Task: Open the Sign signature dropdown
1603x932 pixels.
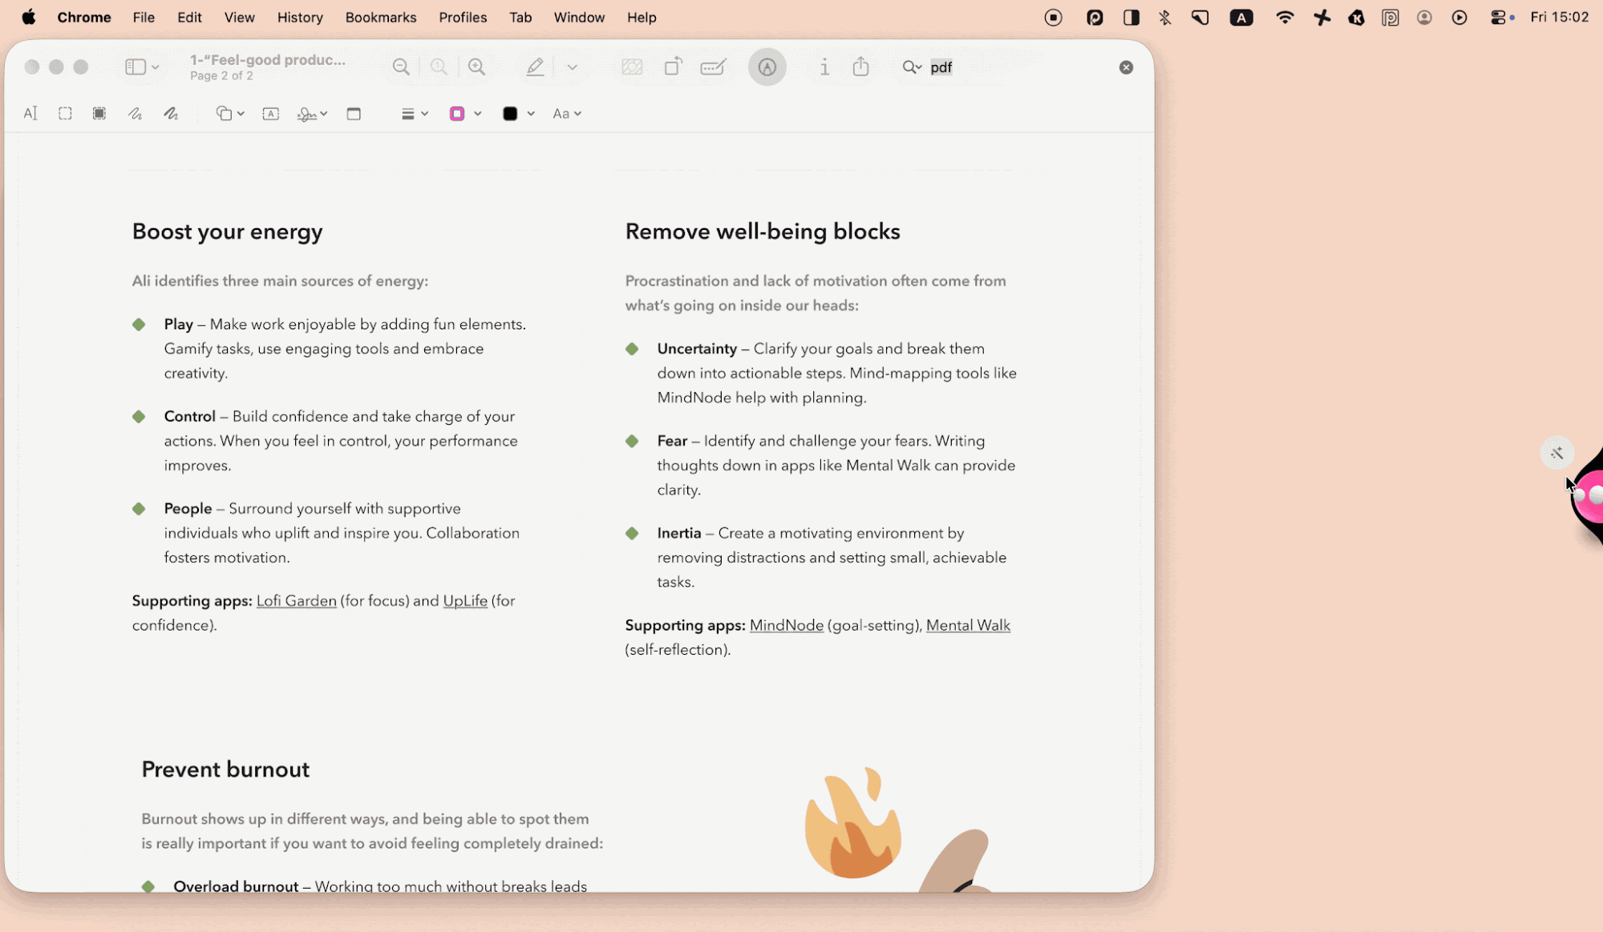Action: (312, 114)
